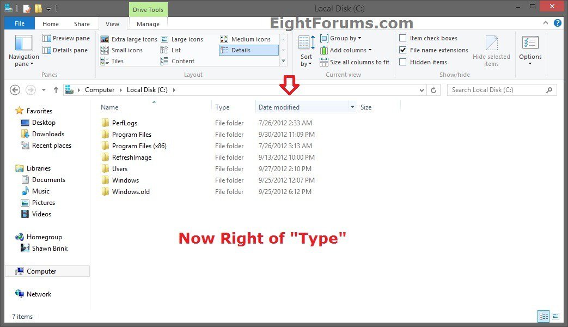Select Medium icons layout
Viewport: 568px width, 327px height.
(246, 39)
